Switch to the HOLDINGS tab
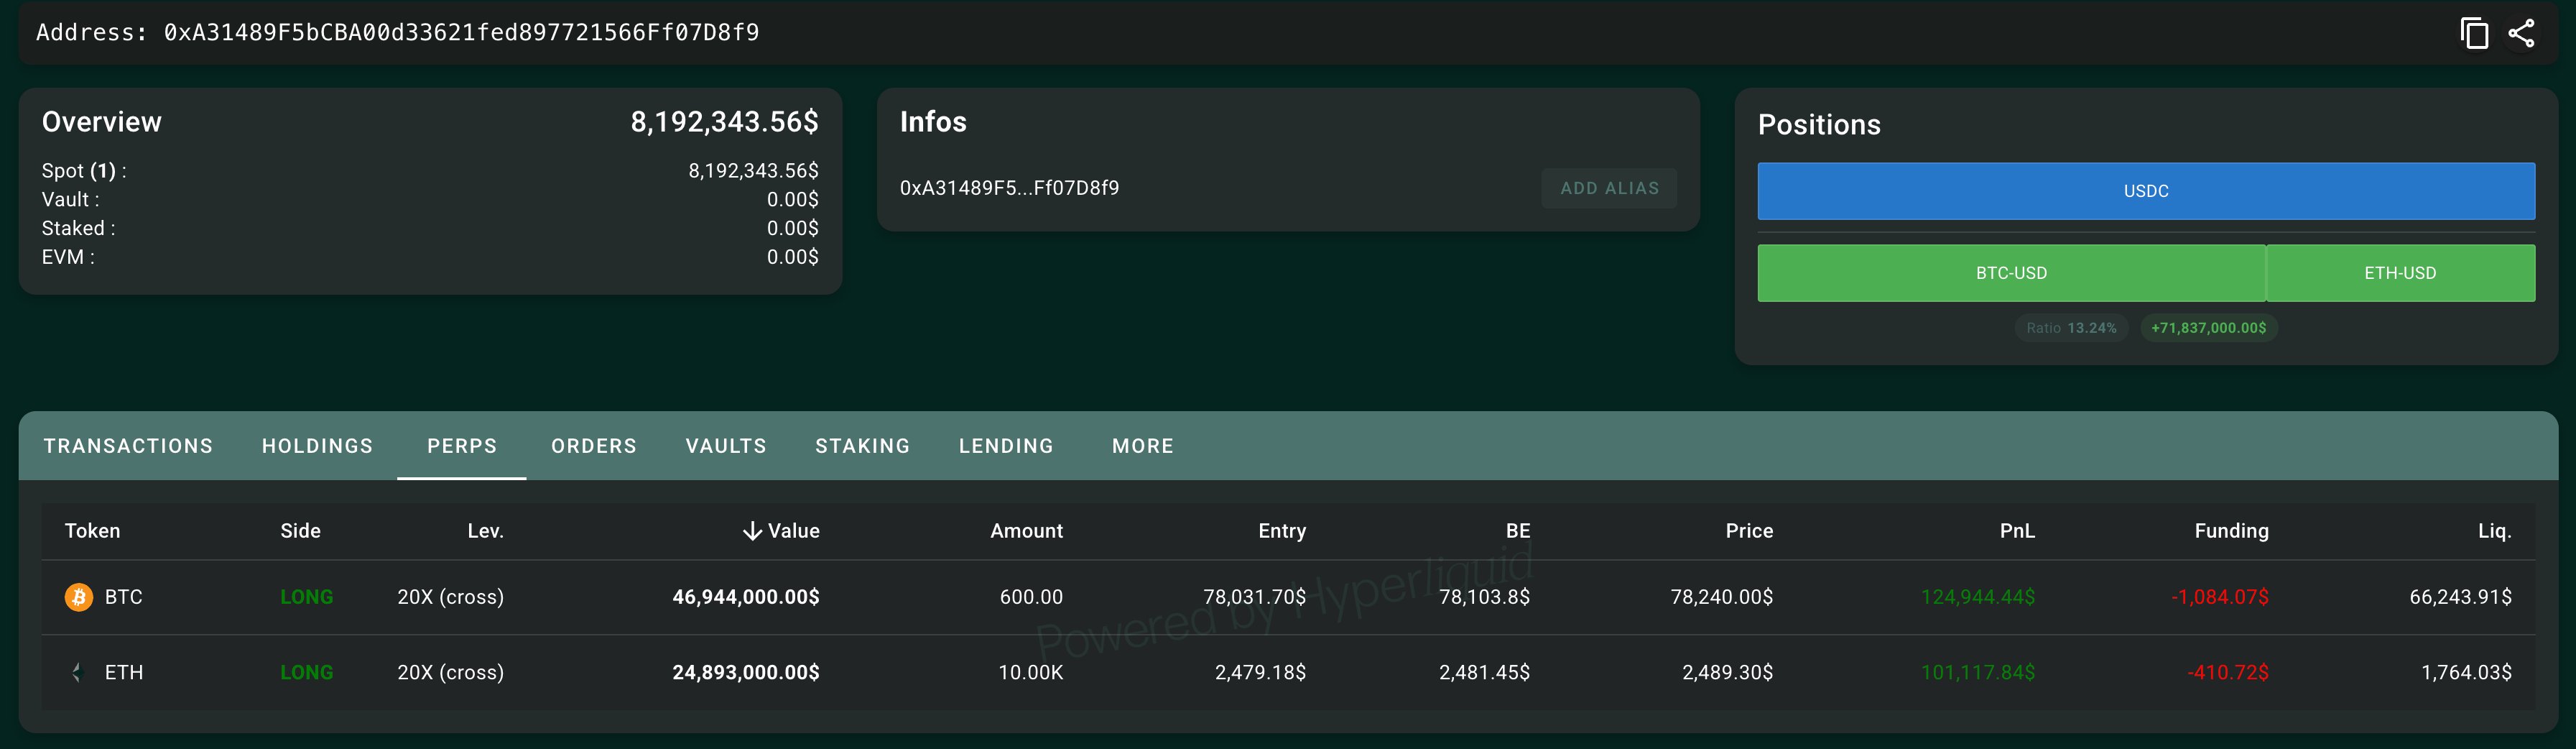2576x749 pixels. click(x=317, y=446)
